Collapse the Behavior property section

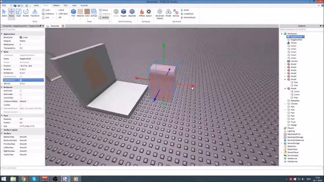(x=2, y=87)
